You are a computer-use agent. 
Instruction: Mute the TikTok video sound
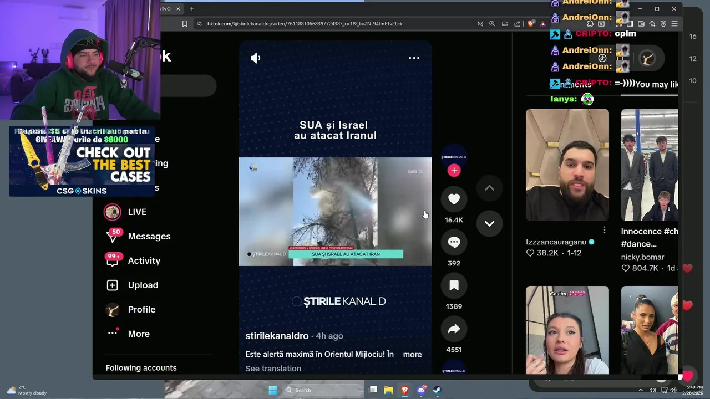pos(256,58)
